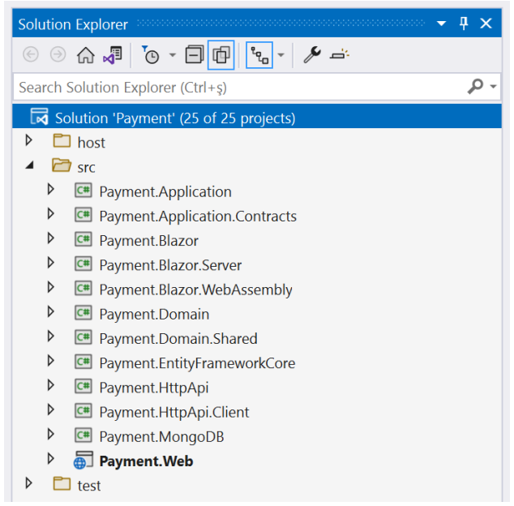The width and height of the screenshot is (514, 506).
Task: Click Payment.Blazor C# project icon
Action: pos(84,239)
